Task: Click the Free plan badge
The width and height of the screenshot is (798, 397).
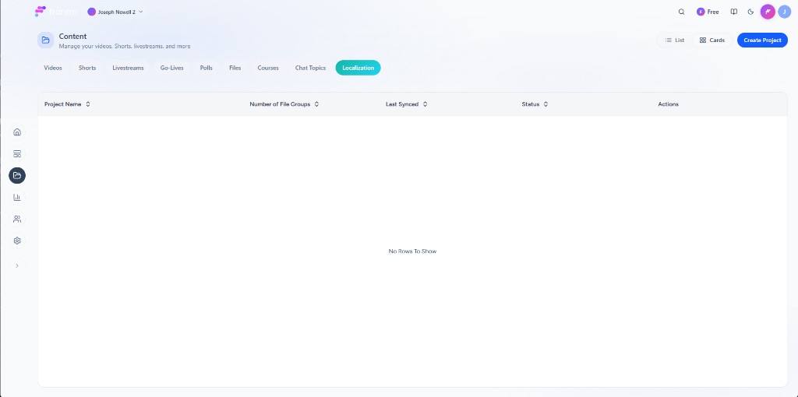Action: tap(708, 12)
